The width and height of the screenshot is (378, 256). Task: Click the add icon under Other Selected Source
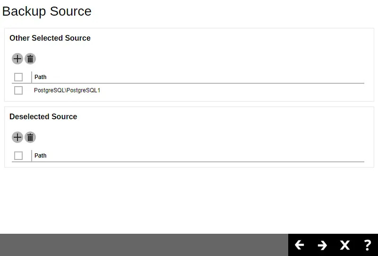[x=17, y=59]
